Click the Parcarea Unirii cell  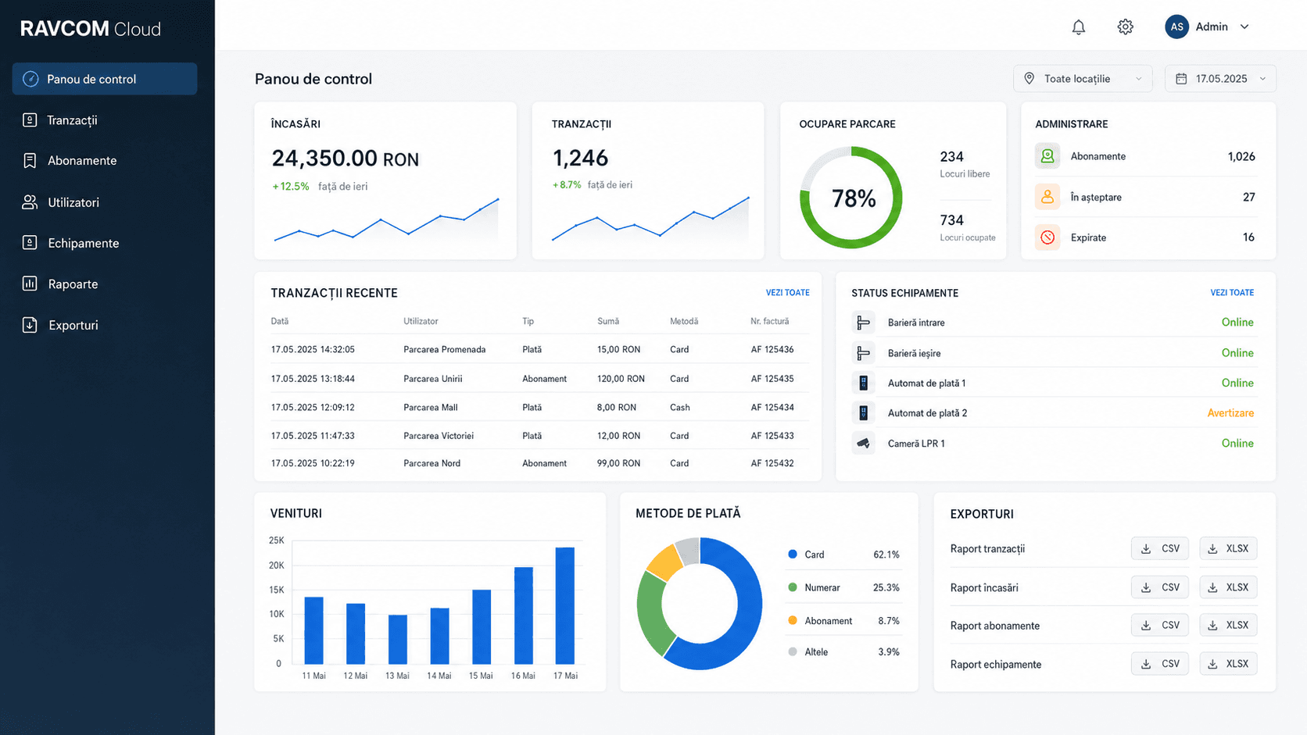[x=433, y=379]
